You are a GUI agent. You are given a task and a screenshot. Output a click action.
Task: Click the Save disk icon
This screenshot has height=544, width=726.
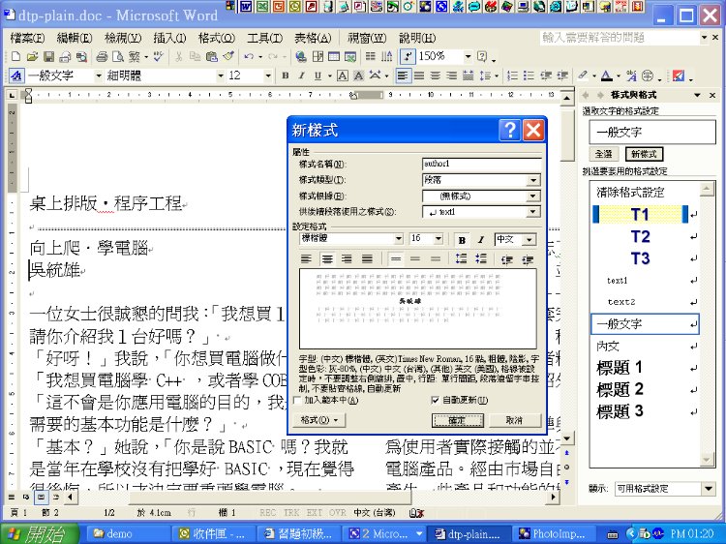pos(48,56)
